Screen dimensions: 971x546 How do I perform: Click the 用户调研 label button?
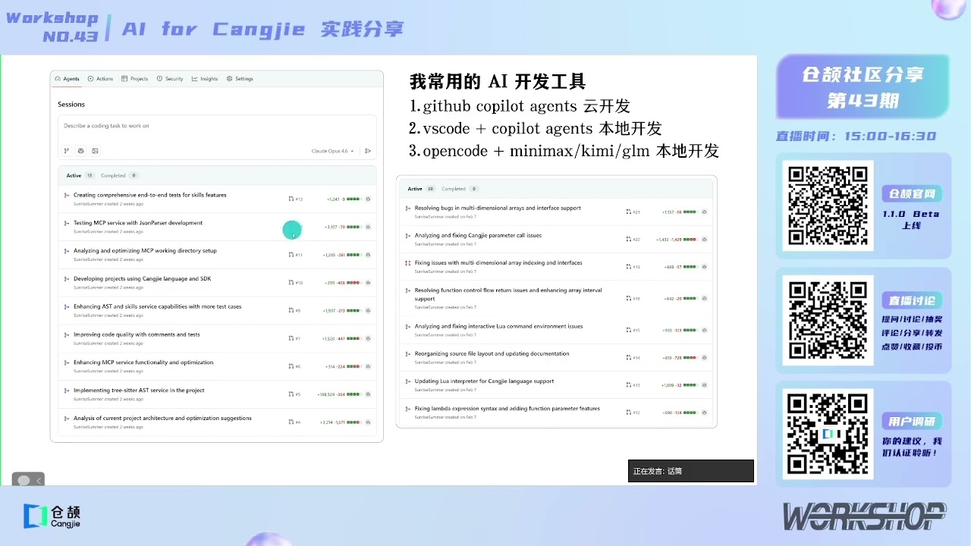913,422
